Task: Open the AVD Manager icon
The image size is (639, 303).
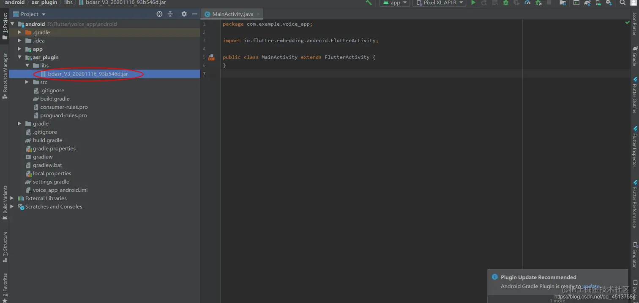Action: tap(598, 3)
